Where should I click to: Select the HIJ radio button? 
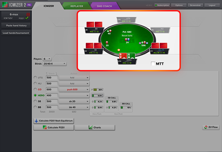(x=35, y=84)
